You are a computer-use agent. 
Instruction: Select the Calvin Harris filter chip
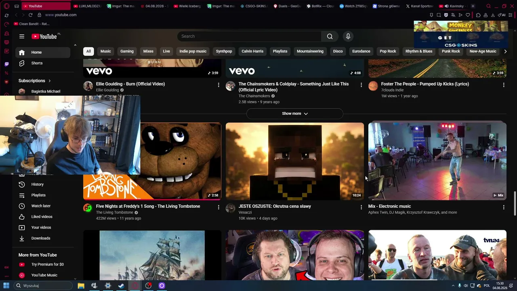tap(252, 51)
